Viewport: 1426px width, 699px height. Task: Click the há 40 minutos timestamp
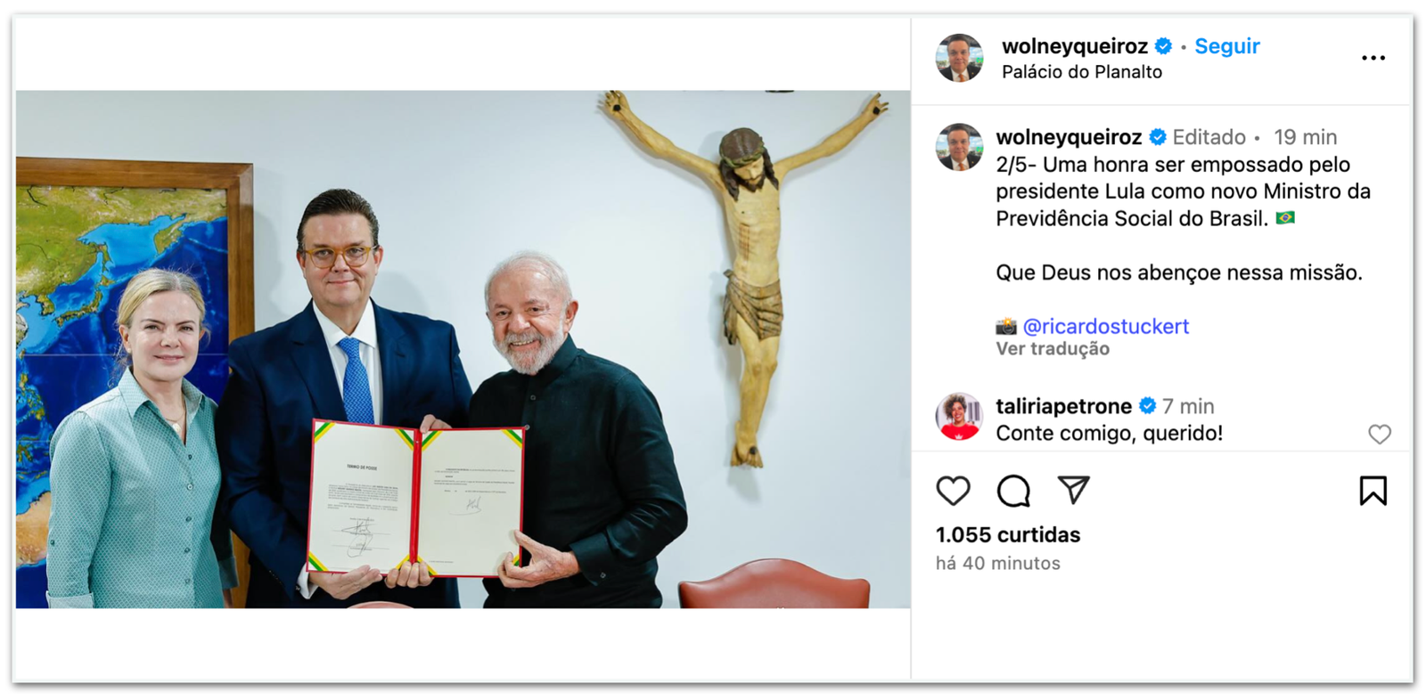998,564
